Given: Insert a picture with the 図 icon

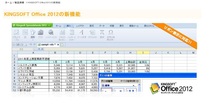Looking at the screenshot, I should click(25, 34).
